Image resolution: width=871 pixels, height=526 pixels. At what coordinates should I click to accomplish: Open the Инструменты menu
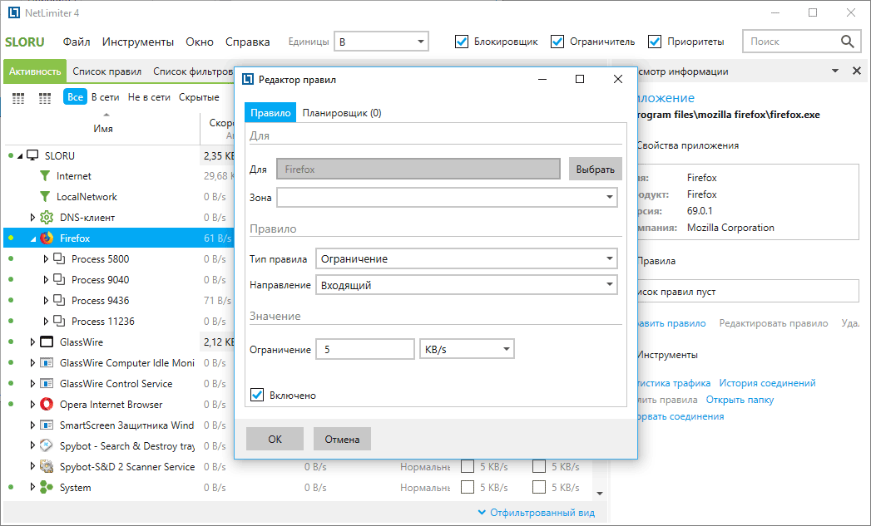[x=138, y=42]
